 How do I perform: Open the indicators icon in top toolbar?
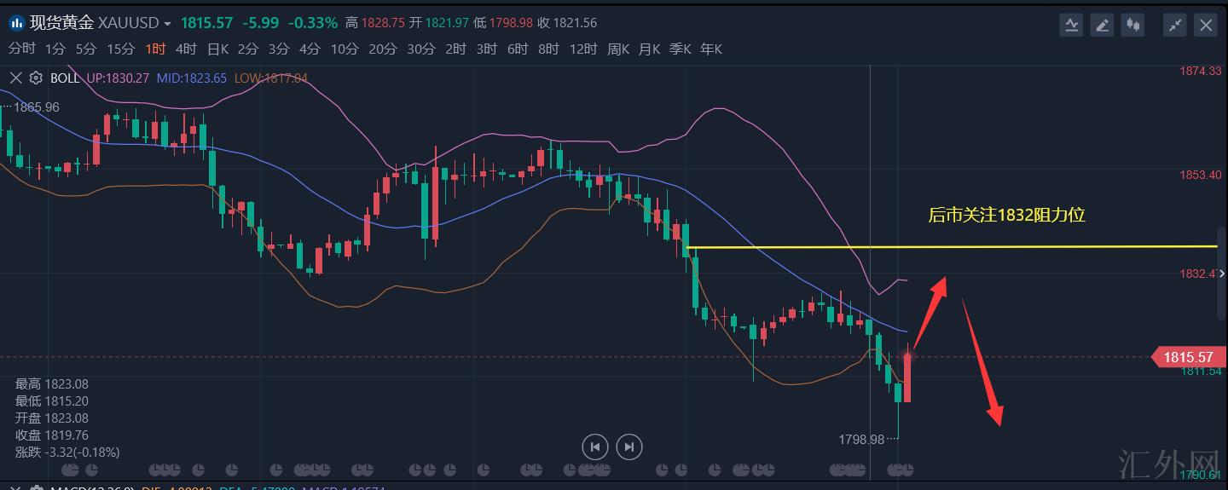click(1071, 25)
